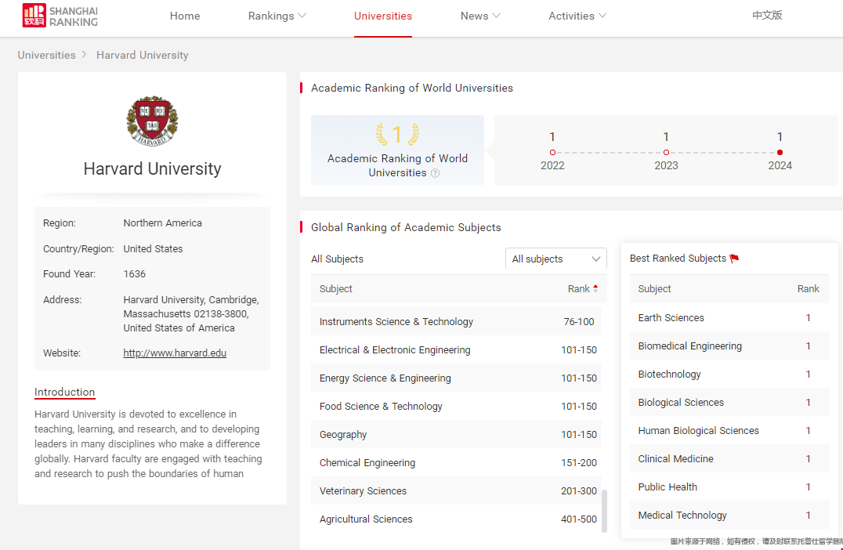Select the Electrical & Electronic Engineering row
Image resolution: width=843 pixels, height=550 pixels.
(x=456, y=350)
